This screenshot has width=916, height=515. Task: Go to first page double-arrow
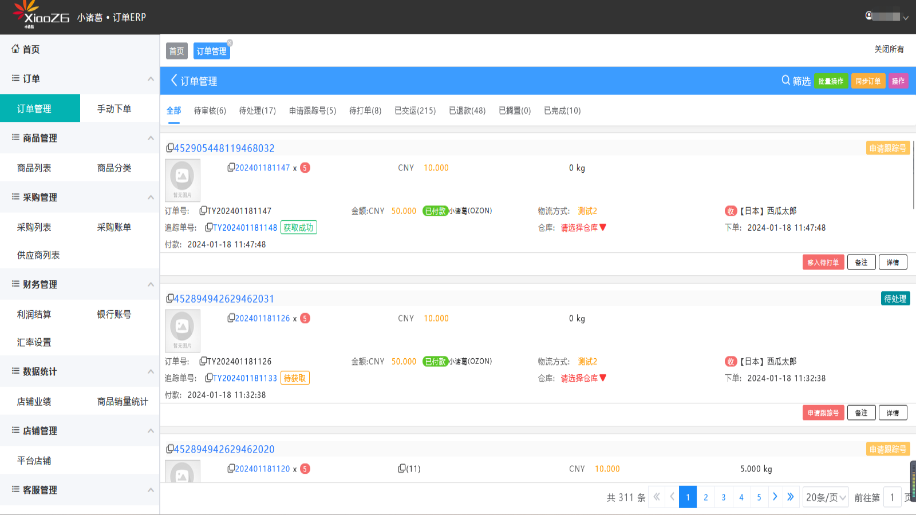coord(657,497)
